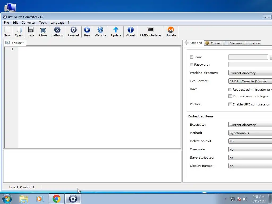
Task: Open the Action Center flag icon
Action: click(x=239, y=199)
